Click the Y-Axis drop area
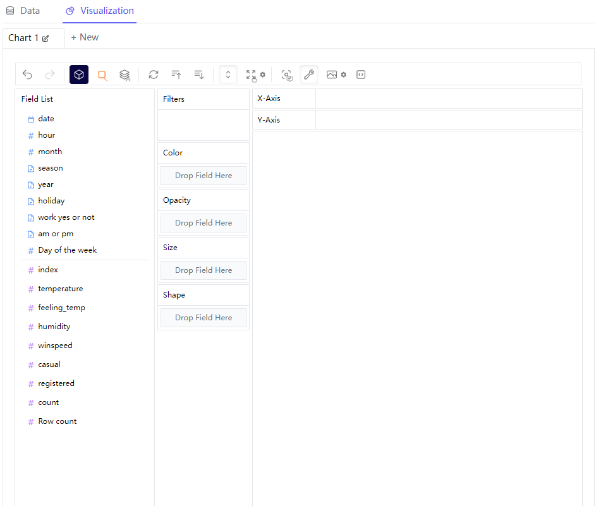 tap(449, 120)
